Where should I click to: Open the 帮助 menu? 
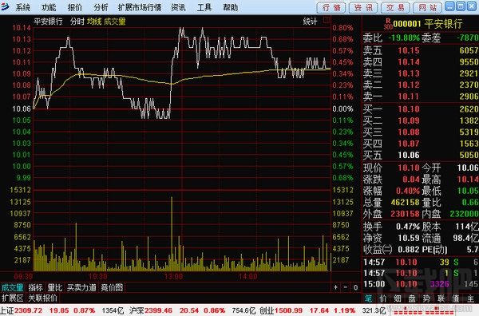231,7
